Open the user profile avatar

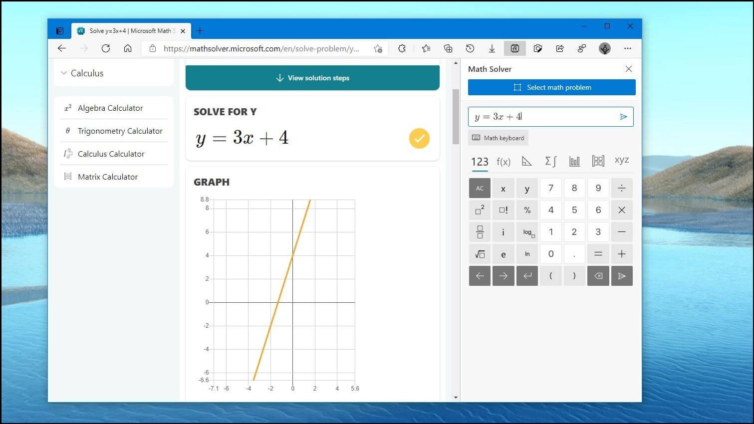click(x=605, y=48)
